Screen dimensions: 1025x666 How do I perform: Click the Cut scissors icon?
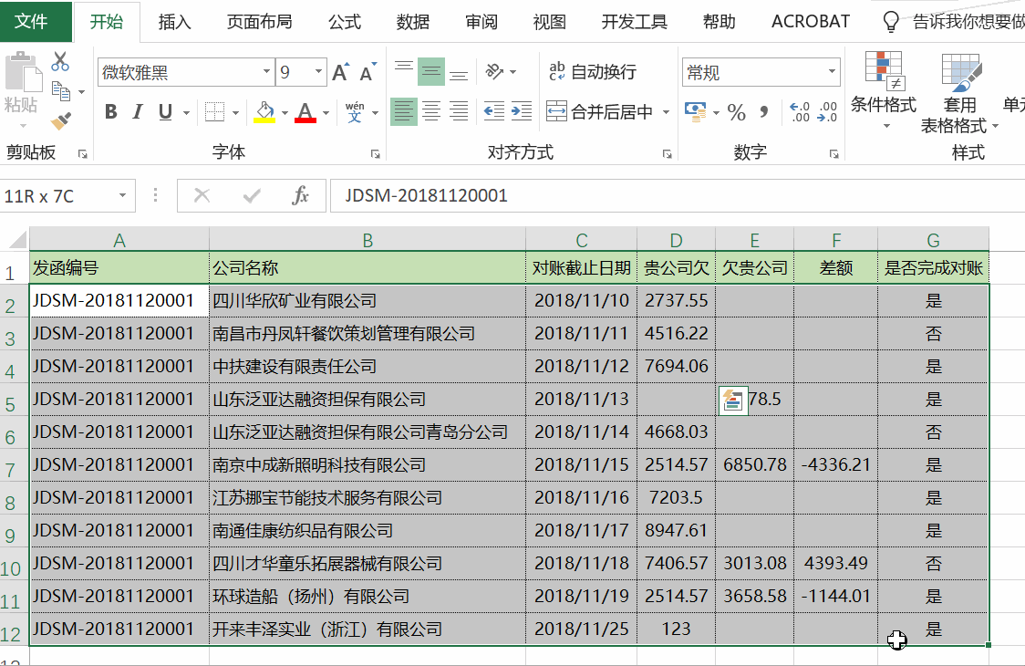tap(60, 61)
